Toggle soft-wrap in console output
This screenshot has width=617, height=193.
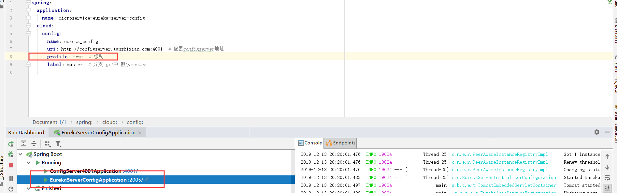(607, 178)
